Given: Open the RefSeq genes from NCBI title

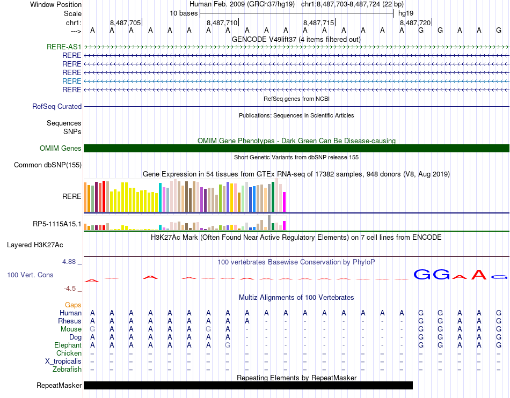Looking at the screenshot, I should [296, 99].
